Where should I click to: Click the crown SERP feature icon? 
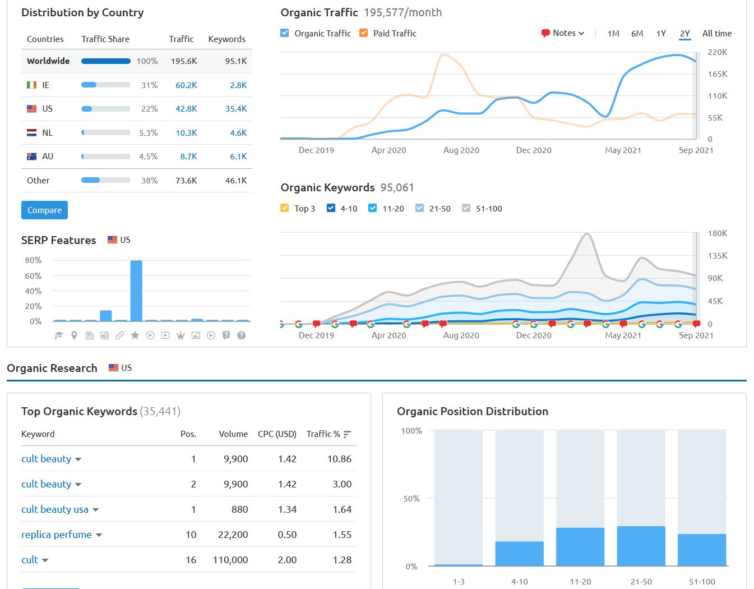(181, 335)
